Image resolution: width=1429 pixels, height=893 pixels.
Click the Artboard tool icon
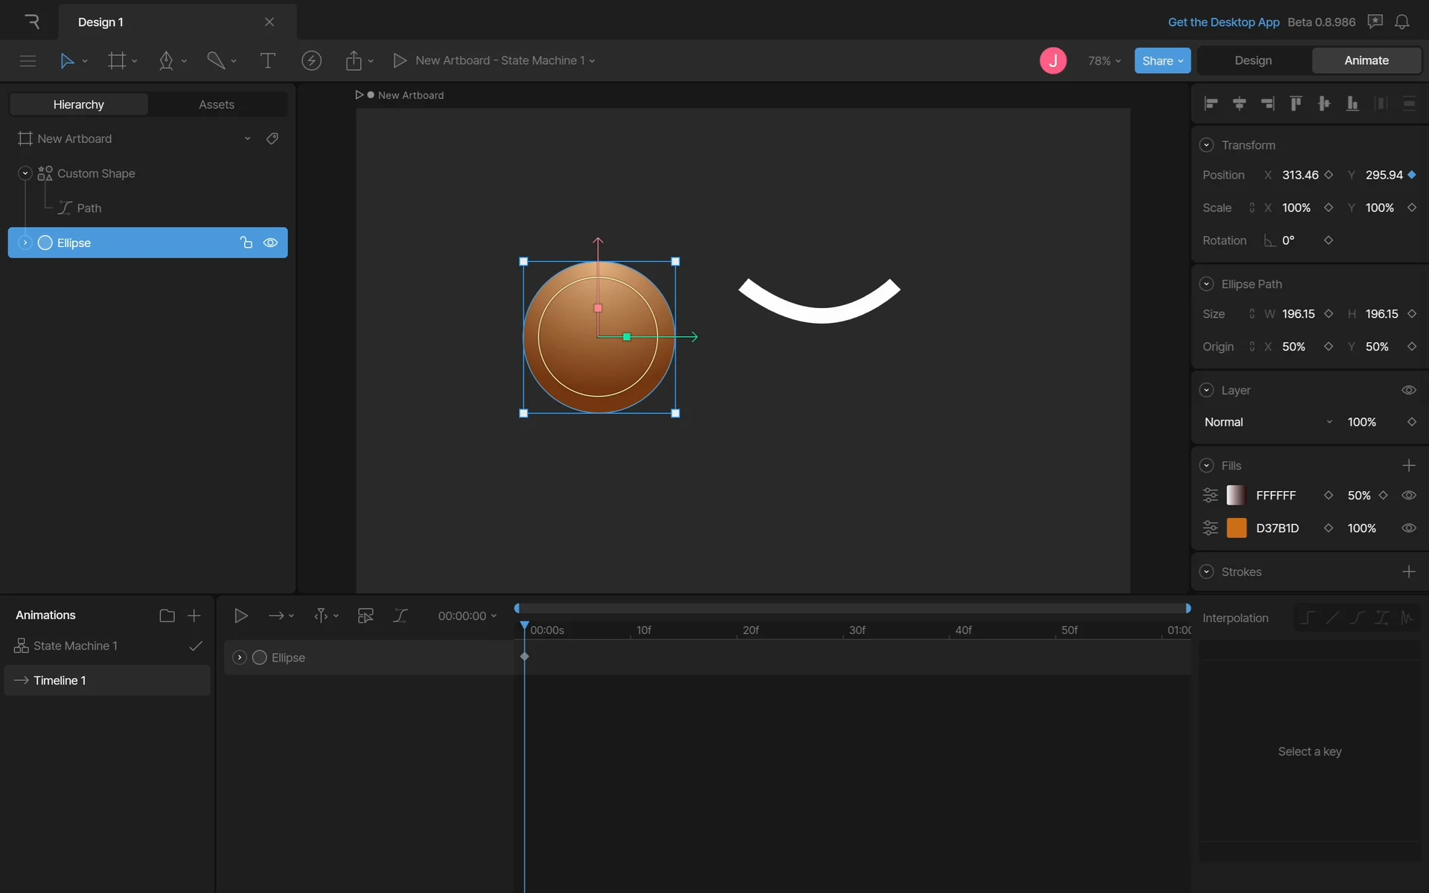tap(117, 60)
